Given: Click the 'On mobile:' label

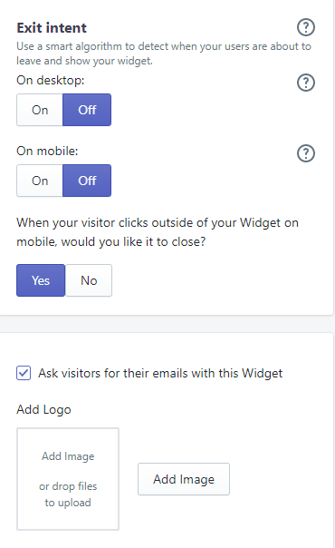Looking at the screenshot, I should tap(47, 151).
